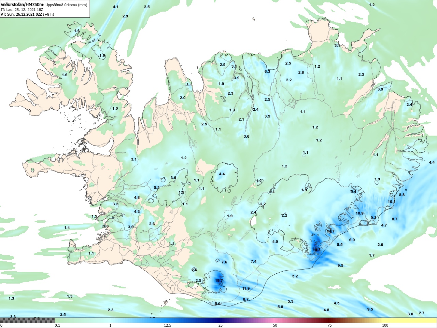Click the 4.1 value on the map

116,7
